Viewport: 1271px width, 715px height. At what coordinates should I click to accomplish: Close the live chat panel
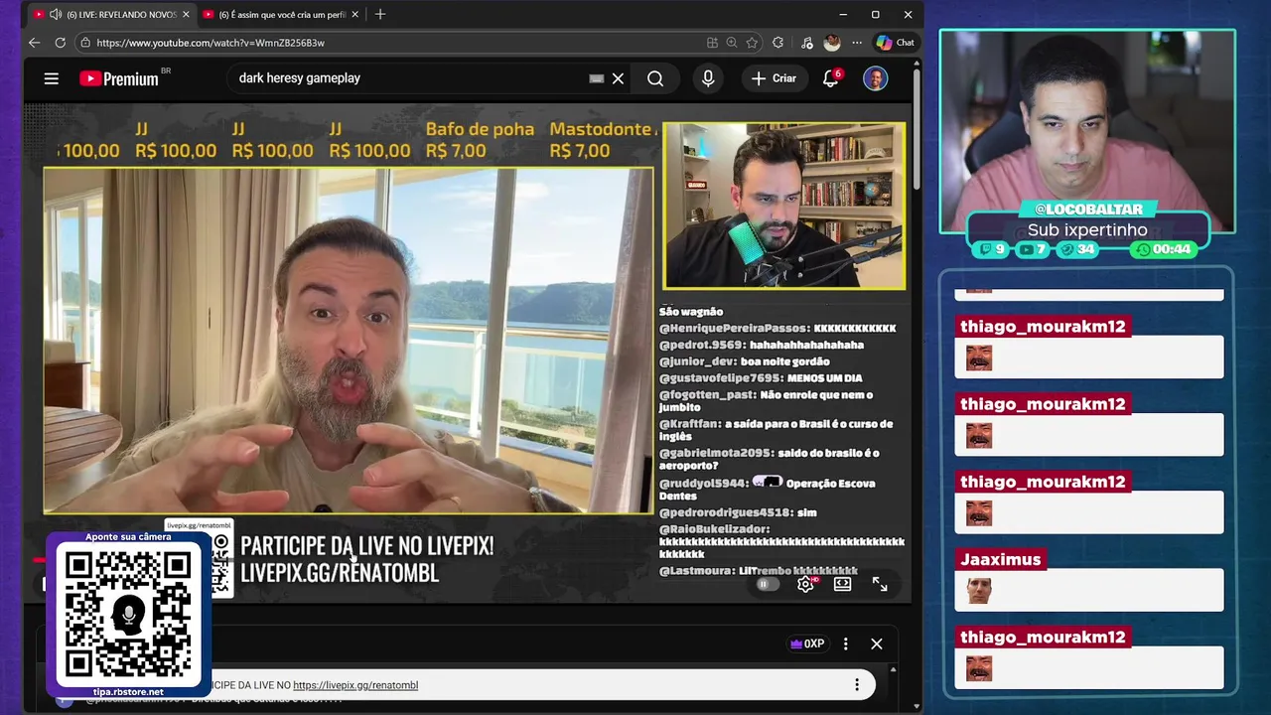tap(877, 643)
